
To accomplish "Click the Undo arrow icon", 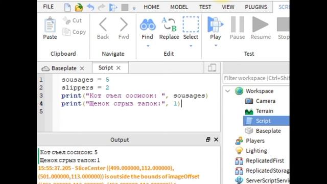I will point(90,8).
